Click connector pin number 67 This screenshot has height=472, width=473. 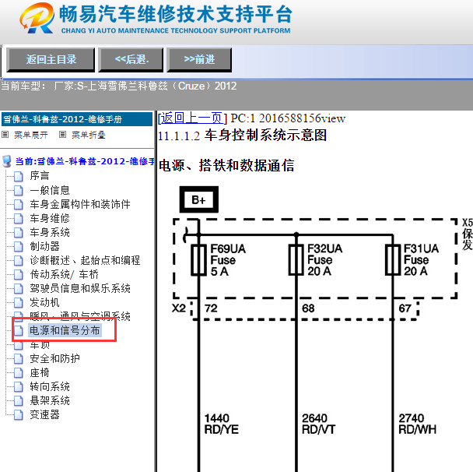pyautogui.click(x=405, y=308)
